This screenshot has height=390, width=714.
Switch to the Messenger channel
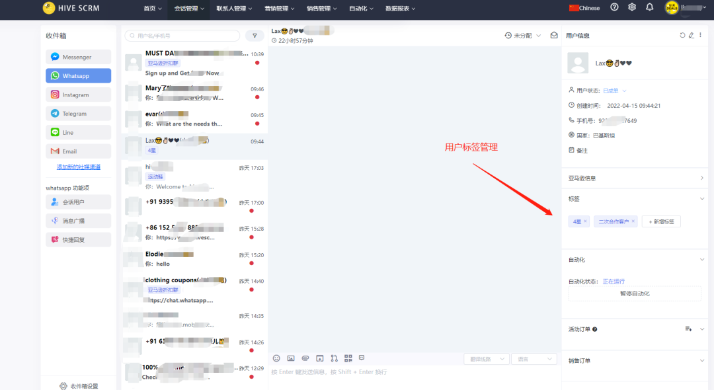(78, 57)
